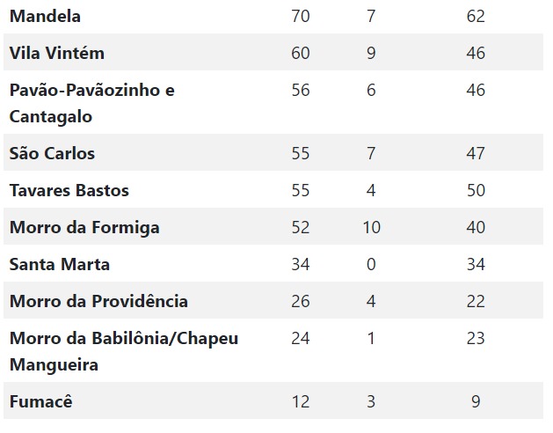
Task: Click the Vila Vintém row name
Action: [x=57, y=53]
